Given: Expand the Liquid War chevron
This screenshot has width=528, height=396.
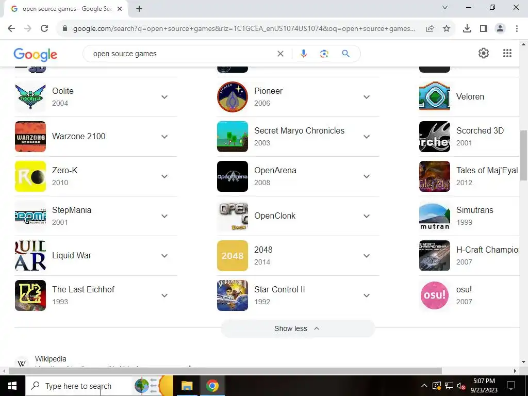Looking at the screenshot, I should click(x=164, y=256).
